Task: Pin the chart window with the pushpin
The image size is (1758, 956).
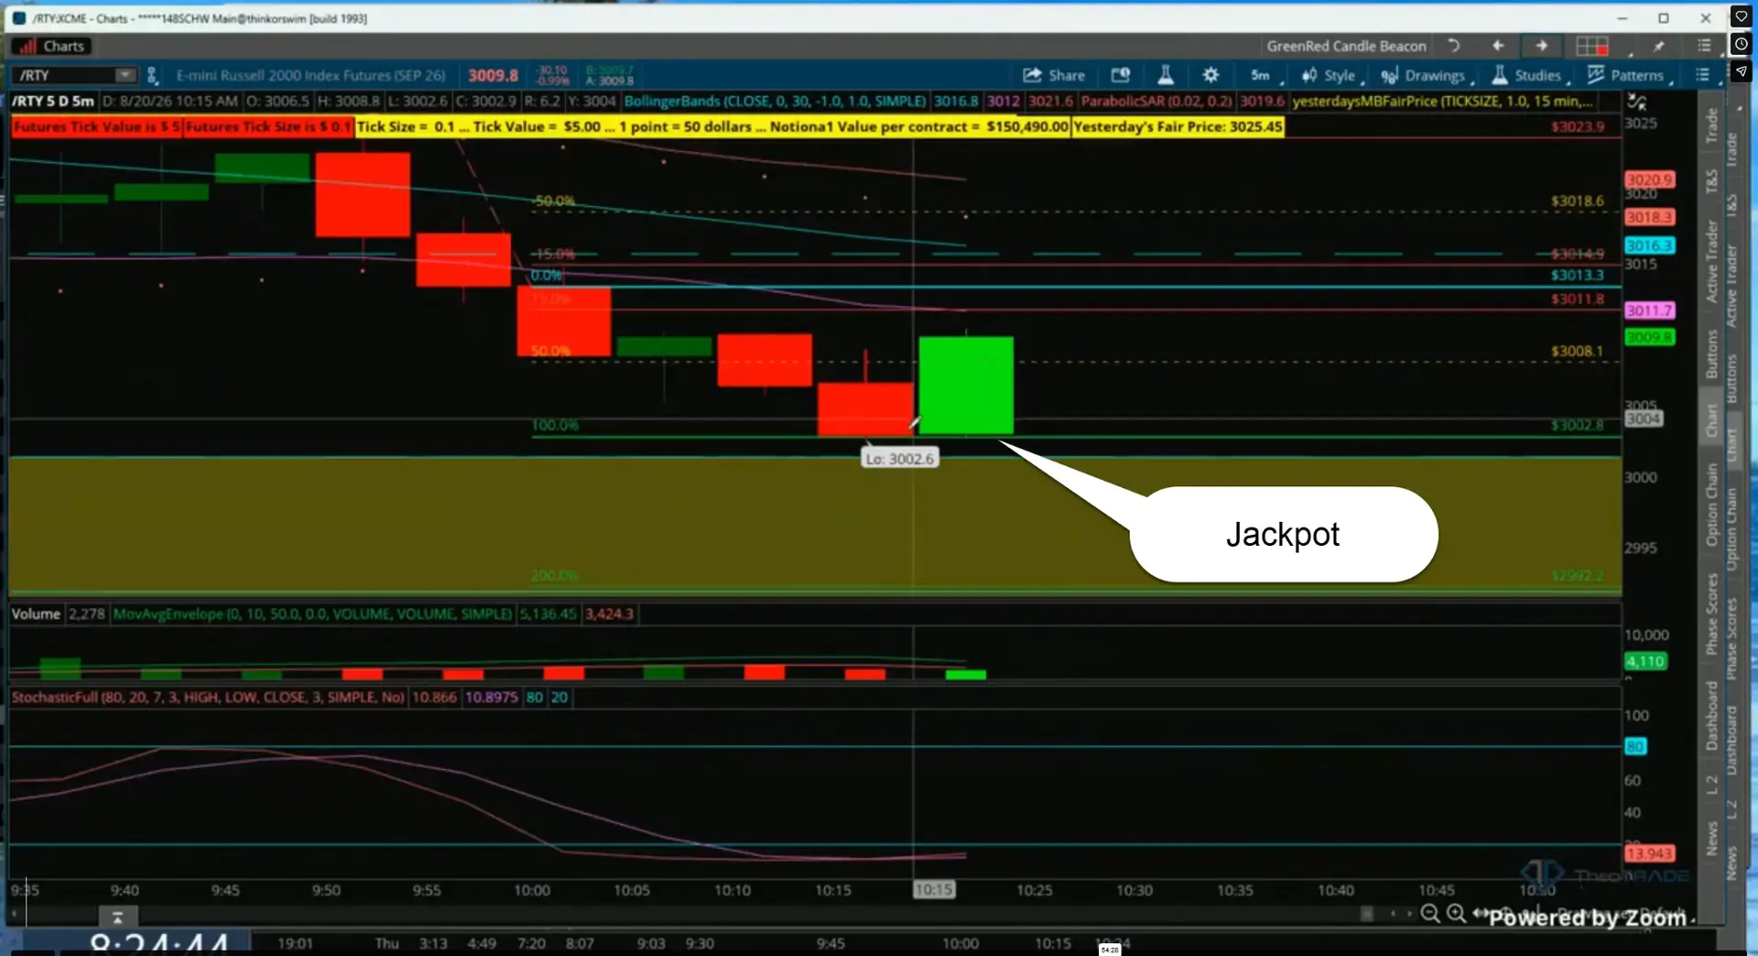Action: coord(1659,46)
